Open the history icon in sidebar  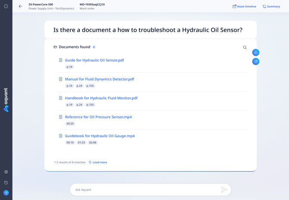tap(6, 183)
